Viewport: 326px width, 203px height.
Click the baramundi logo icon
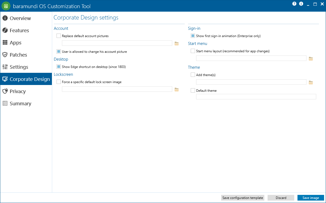pos(6,6)
